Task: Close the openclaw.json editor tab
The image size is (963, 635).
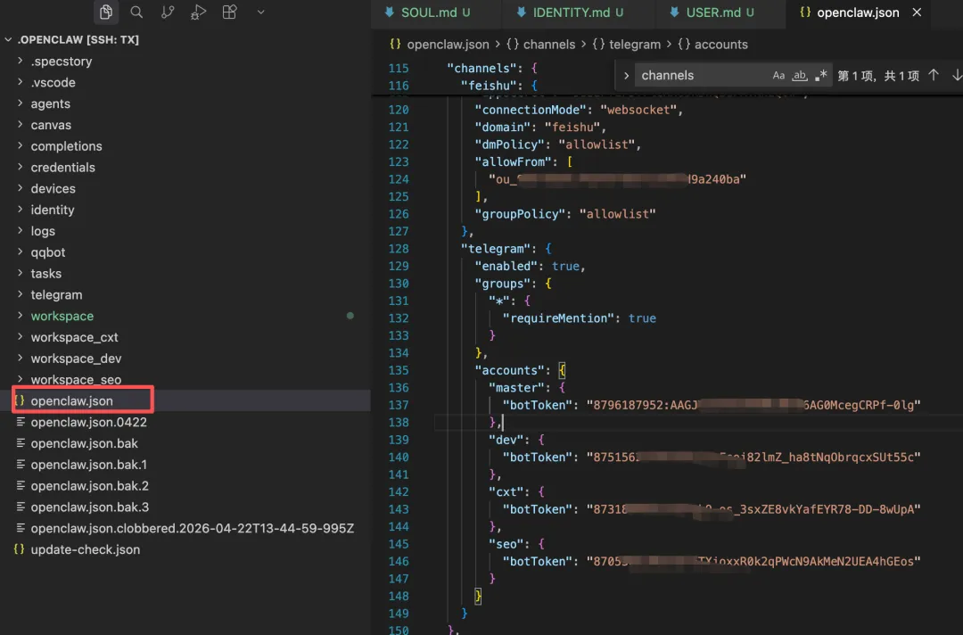Action: (918, 12)
